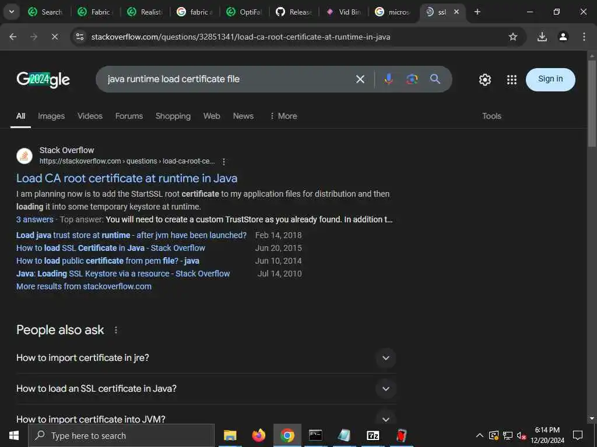View site information icon in address bar

tap(79, 37)
